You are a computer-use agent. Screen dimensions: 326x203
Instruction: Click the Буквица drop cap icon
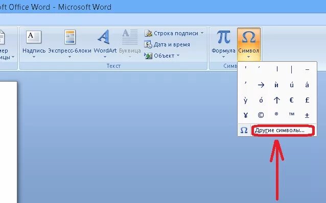(x=130, y=37)
